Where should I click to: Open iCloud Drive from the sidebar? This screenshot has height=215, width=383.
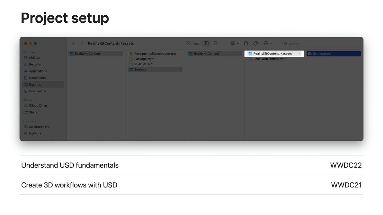(x=38, y=106)
